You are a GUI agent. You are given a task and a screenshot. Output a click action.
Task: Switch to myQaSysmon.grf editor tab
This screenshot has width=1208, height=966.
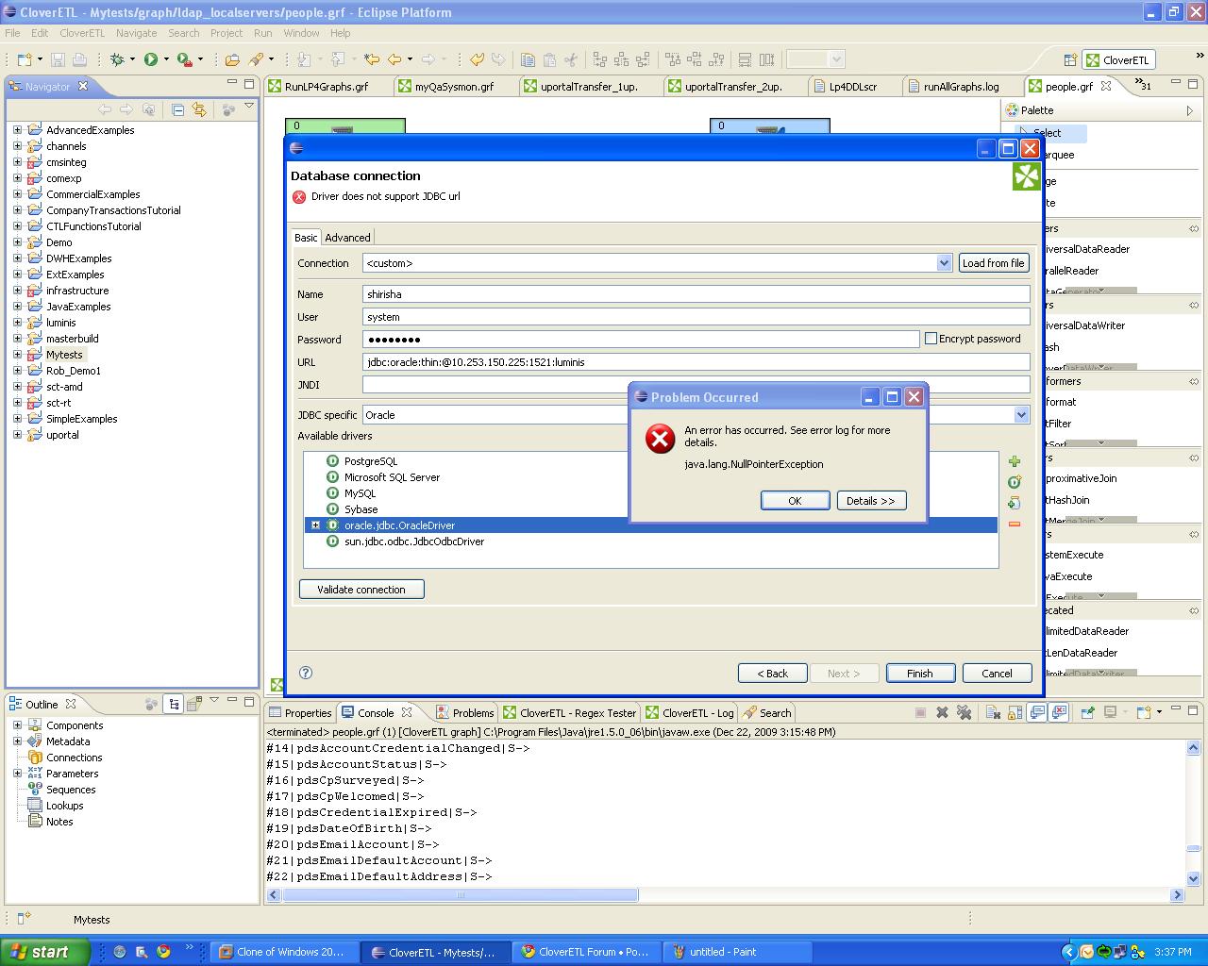coord(454,87)
